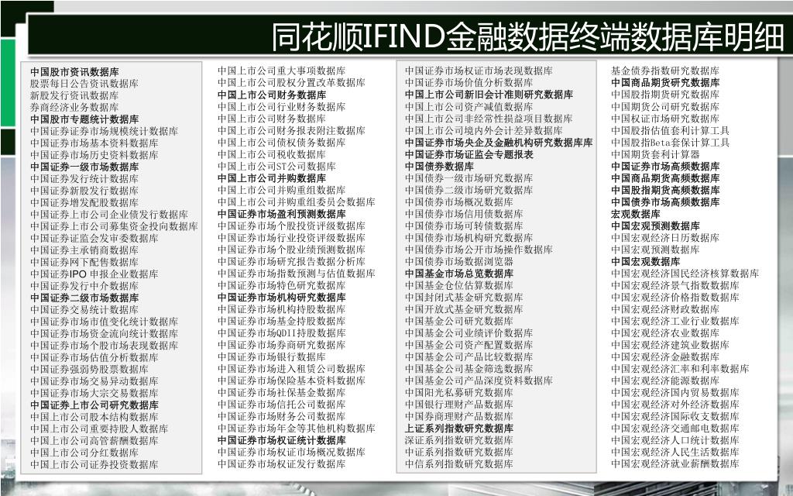Select the heading 中国证券市场机构研究数据库

(282, 297)
